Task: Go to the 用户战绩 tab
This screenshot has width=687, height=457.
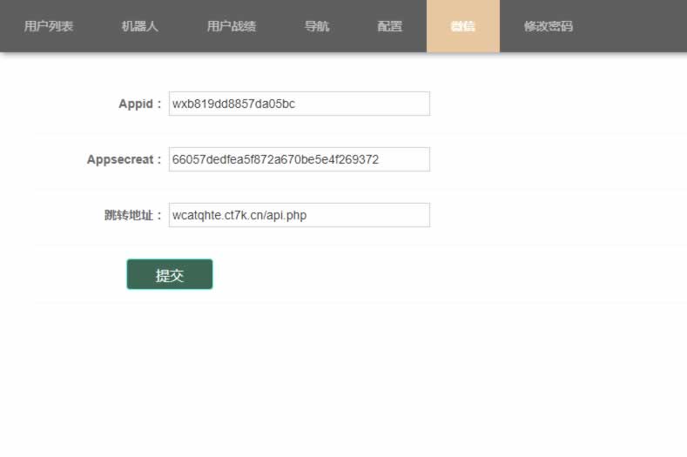Action: click(232, 26)
